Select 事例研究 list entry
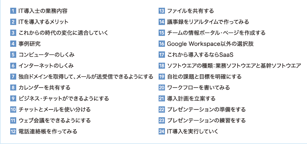307x144 pixels. (x=30, y=44)
